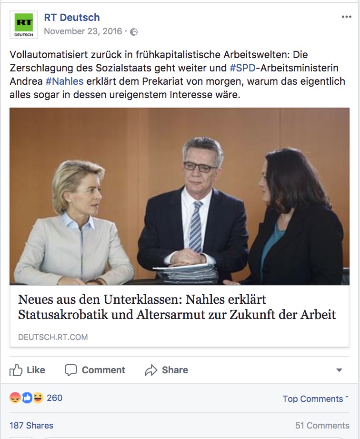View the 260 reactions count
The width and height of the screenshot is (360, 439).
(54, 398)
